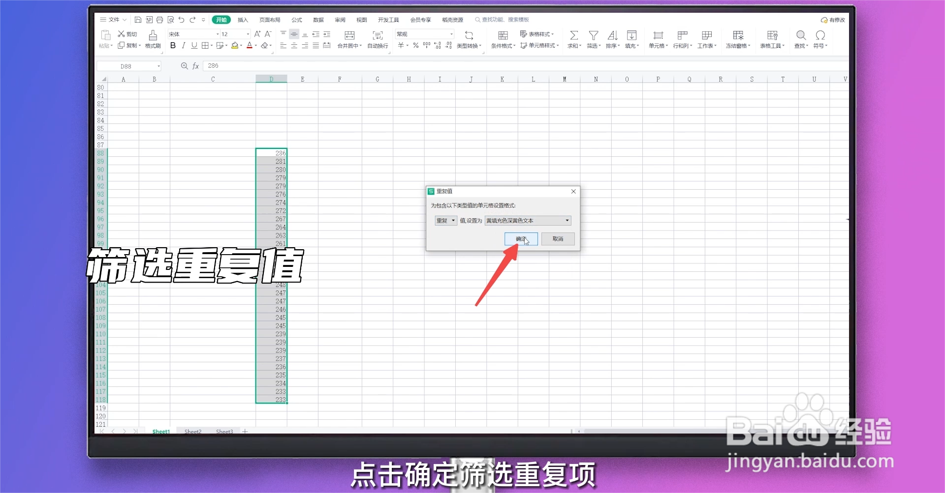Click the Undo arrow icon

pyautogui.click(x=181, y=20)
